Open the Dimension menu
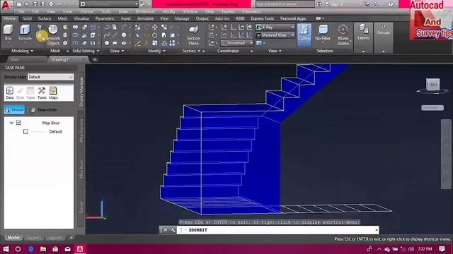This screenshot has height=254, width=453. coord(145,11)
